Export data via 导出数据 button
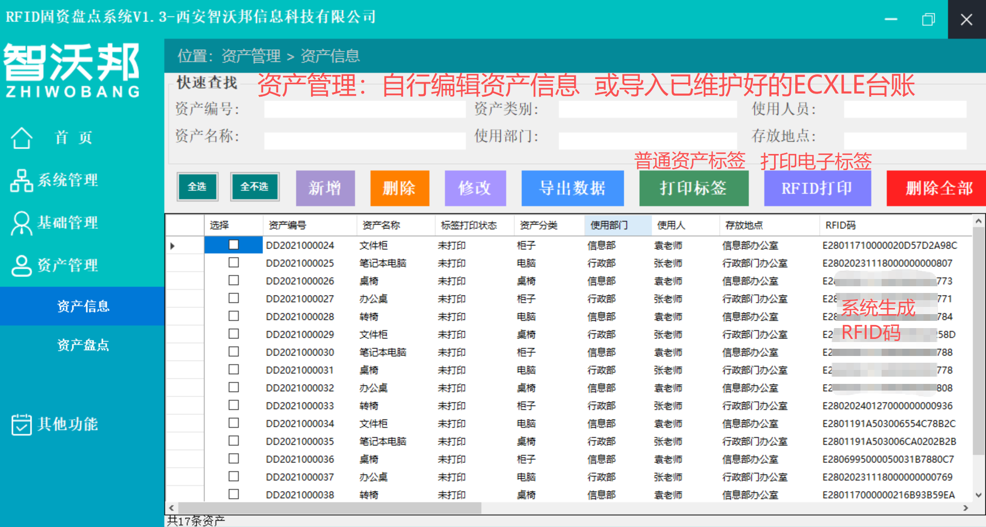This screenshot has height=527, width=986. [573, 189]
